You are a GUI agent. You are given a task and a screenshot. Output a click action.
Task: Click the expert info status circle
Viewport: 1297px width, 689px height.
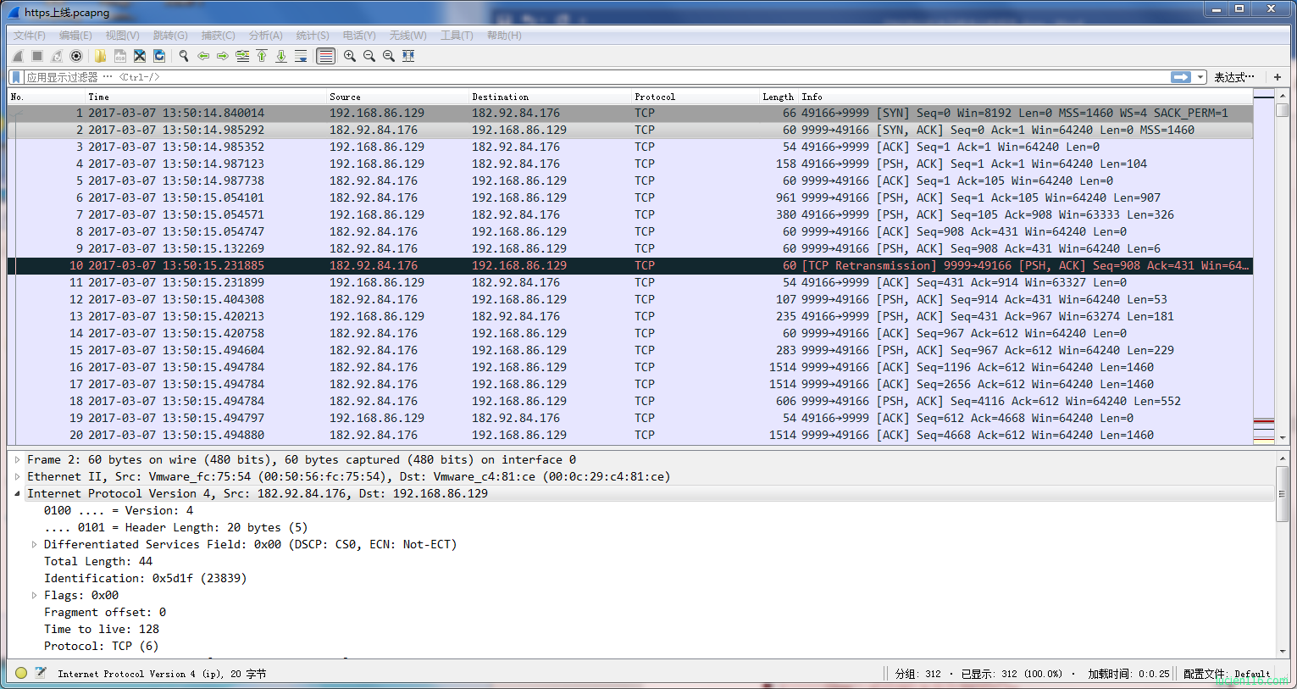pyautogui.click(x=21, y=674)
